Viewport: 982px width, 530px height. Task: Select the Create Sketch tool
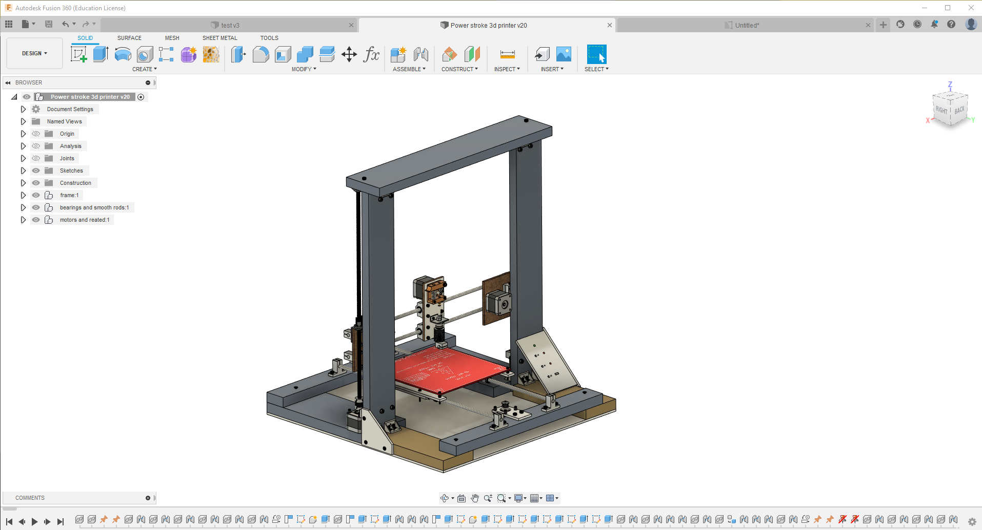[78, 54]
